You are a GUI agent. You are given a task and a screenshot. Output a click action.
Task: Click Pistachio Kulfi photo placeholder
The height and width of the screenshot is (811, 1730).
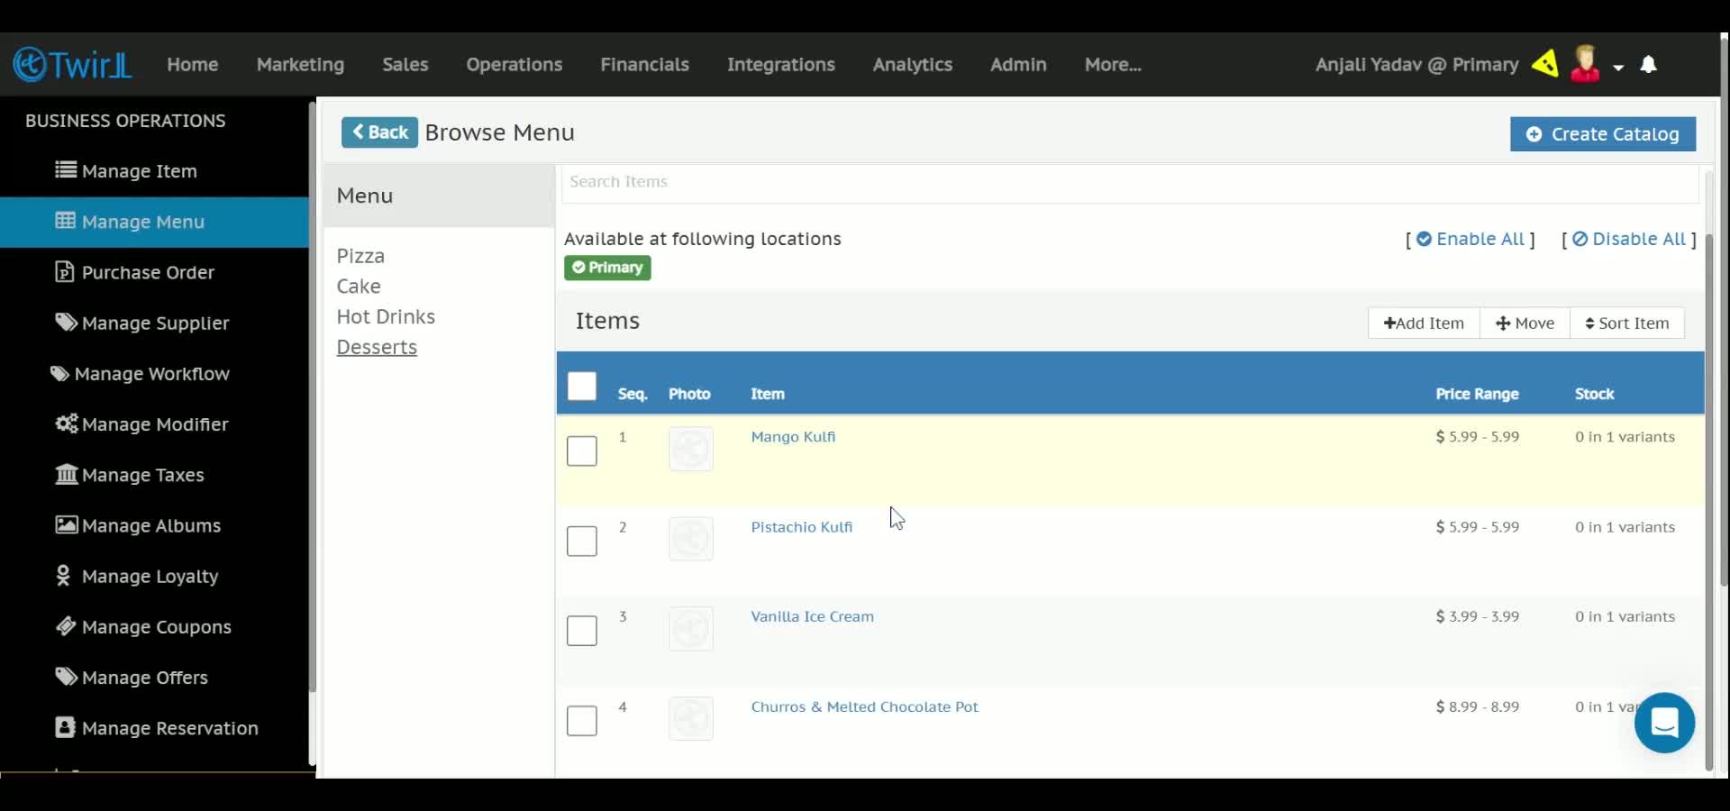(x=691, y=539)
